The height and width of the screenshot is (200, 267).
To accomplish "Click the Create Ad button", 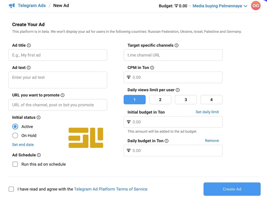I will tap(232, 189).
